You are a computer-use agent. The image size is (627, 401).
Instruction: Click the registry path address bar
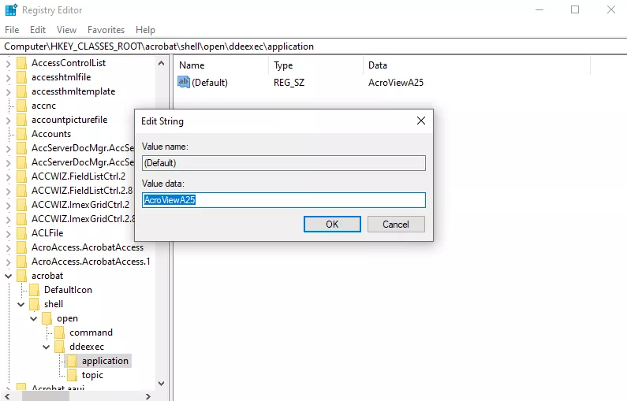coord(314,46)
